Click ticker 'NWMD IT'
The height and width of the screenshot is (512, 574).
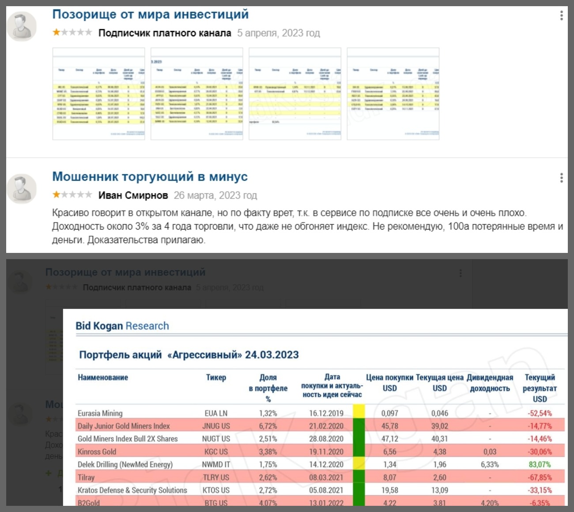click(216, 464)
